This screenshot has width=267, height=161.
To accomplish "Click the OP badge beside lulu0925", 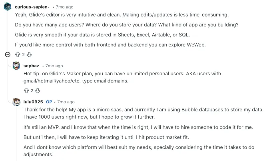I will click(49, 102).
